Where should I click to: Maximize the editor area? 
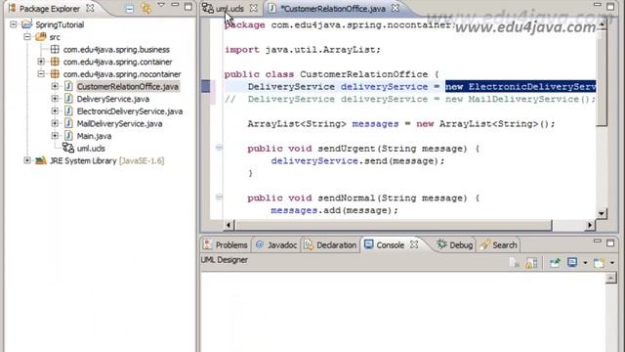click(610, 7)
